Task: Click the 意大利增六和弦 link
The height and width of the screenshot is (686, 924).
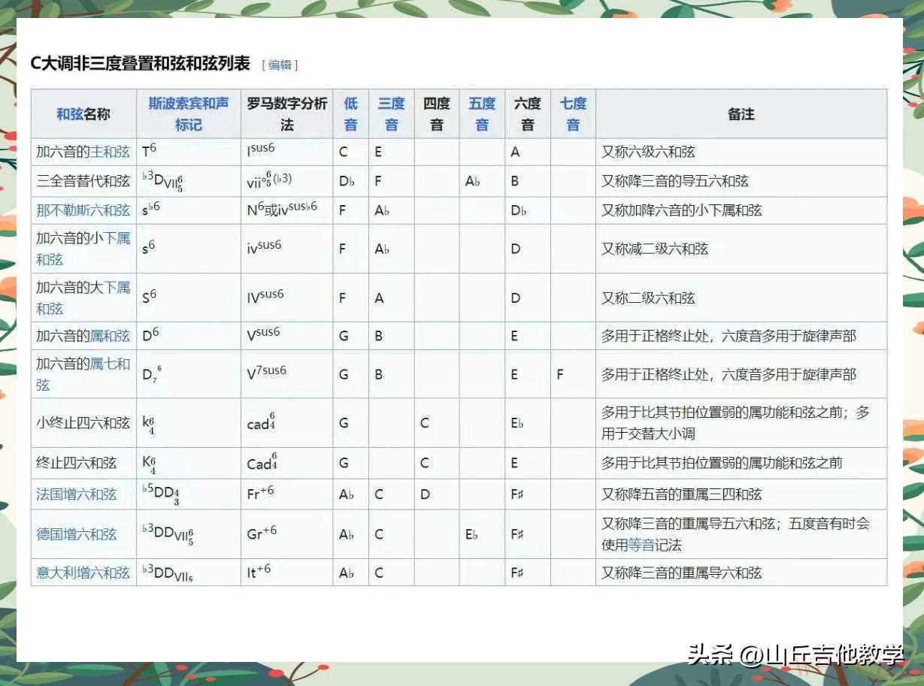Action: [83, 573]
